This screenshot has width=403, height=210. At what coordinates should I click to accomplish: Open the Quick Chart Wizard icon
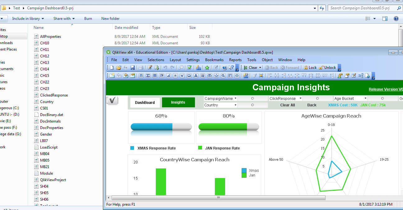pos(198,67)
